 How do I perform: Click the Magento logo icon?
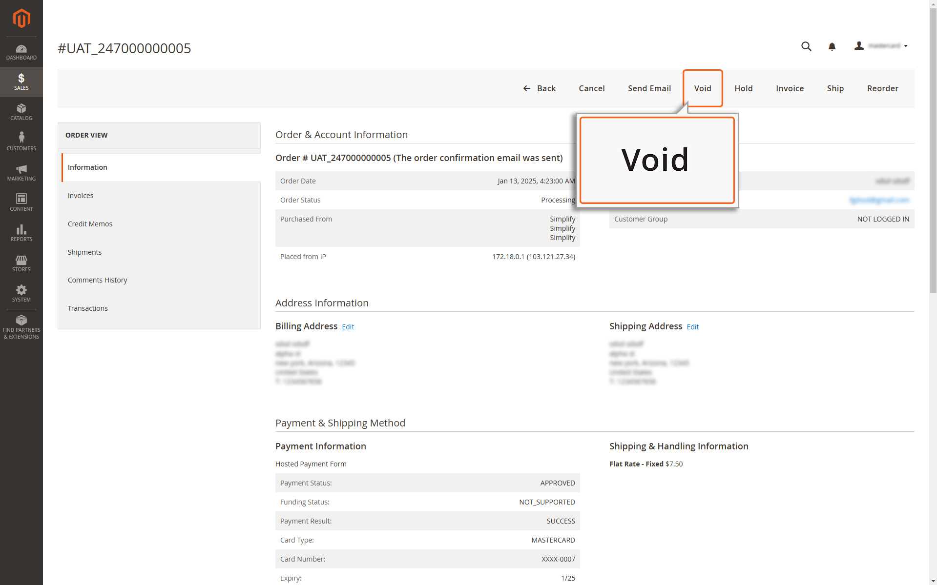click(21, 19)
